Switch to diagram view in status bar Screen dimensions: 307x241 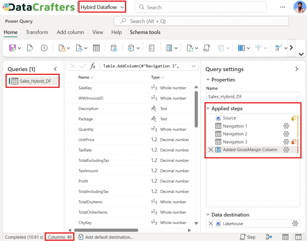(269, 237)
